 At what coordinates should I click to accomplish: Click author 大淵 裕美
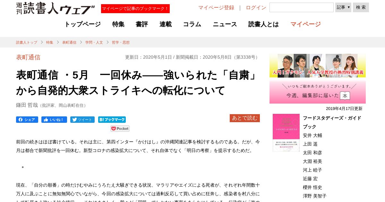pyautogui.click(x=312, y=161)
